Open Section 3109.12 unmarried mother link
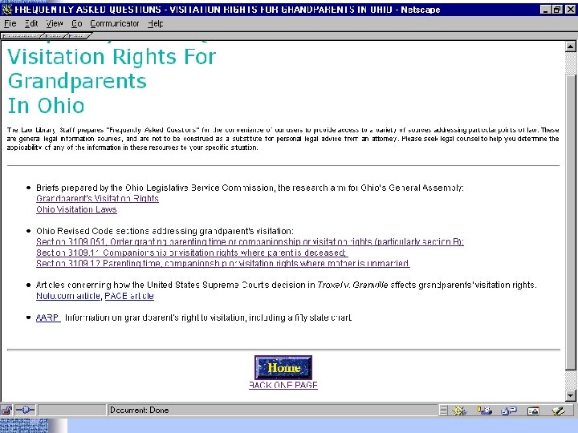Viewport: 578px width, 433px height. (x=222, y=263)
